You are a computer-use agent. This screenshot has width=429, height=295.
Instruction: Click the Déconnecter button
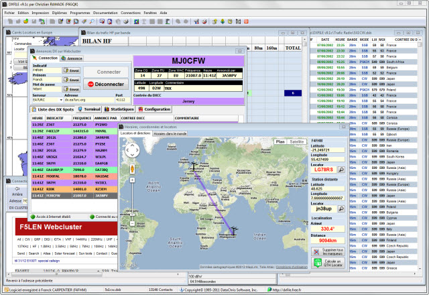click(x=106, y=84)
